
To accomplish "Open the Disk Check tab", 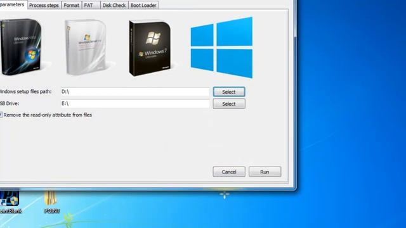I will pyautogui.click(x=114, y=5).
